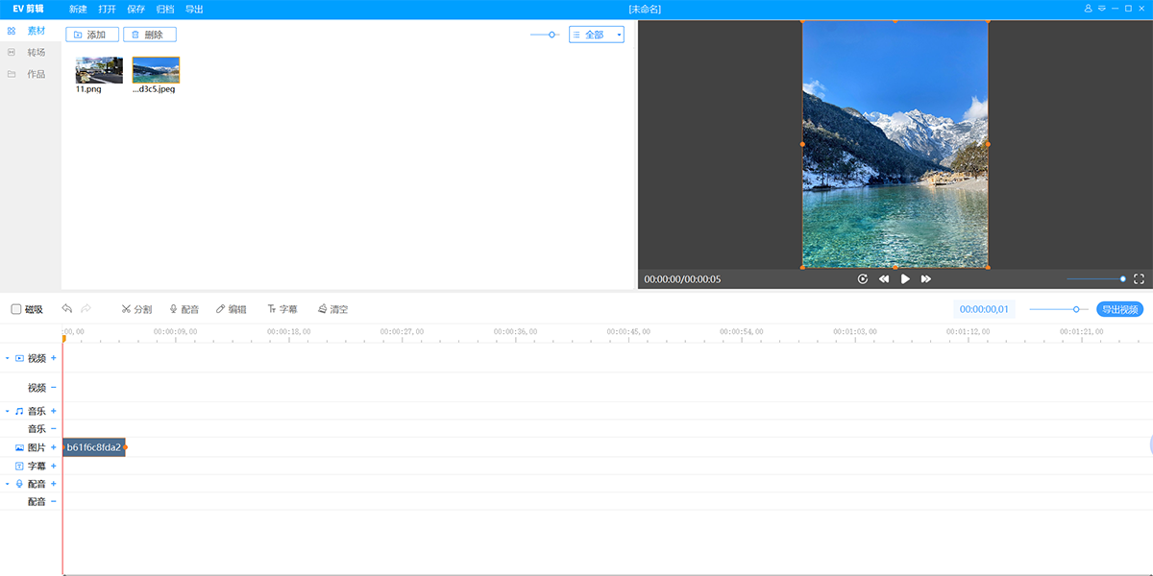Click the timeline zoom slider handle
This screenshot has width=1153, height=576.
(1076, 309)
